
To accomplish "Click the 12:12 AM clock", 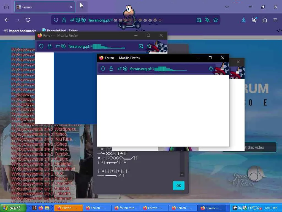I will pyautogui.click(x=271, y=208).
